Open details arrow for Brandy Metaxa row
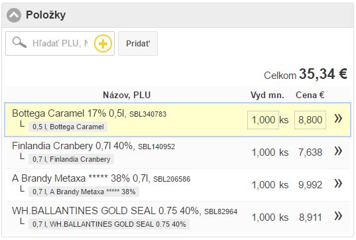 pos(338,184)
